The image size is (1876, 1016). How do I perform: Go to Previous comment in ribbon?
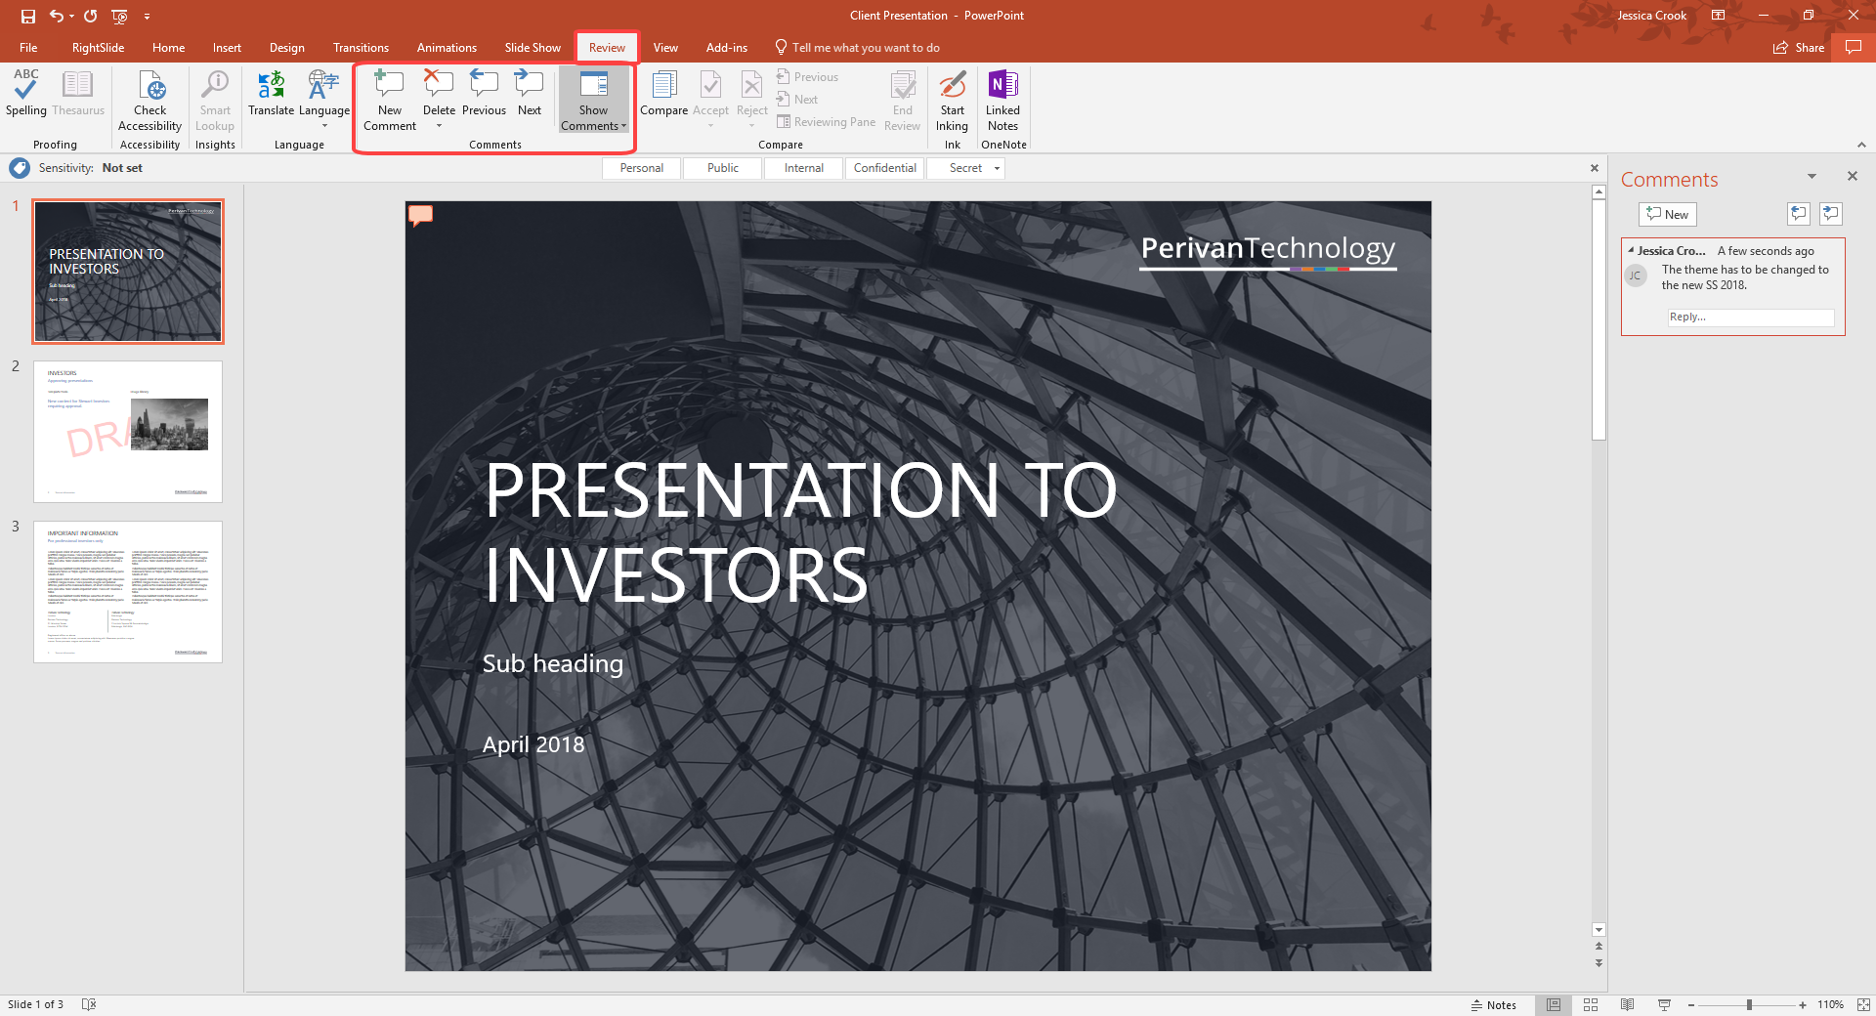[x=484, y=94]
